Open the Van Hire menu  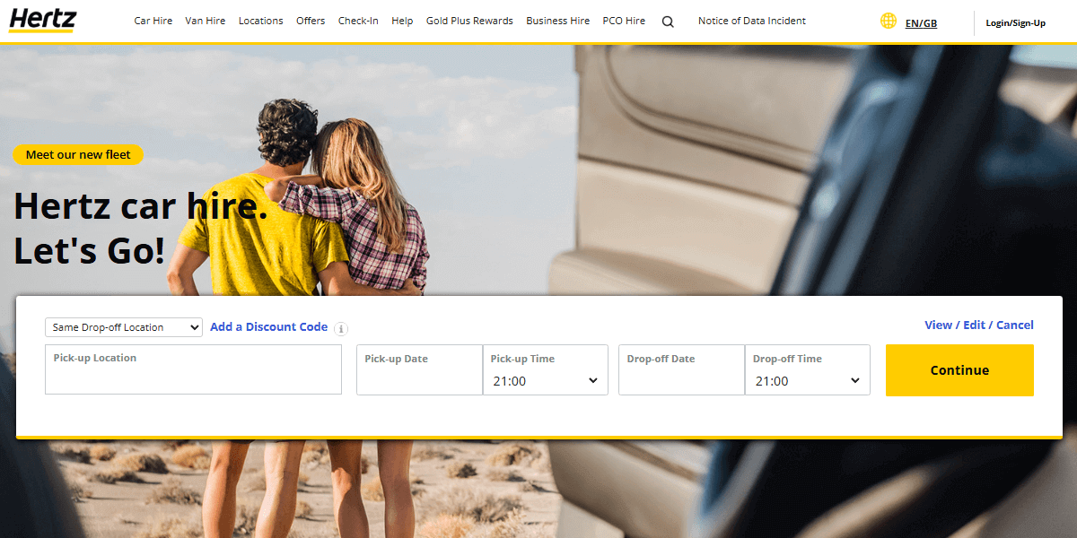[206, 21]
